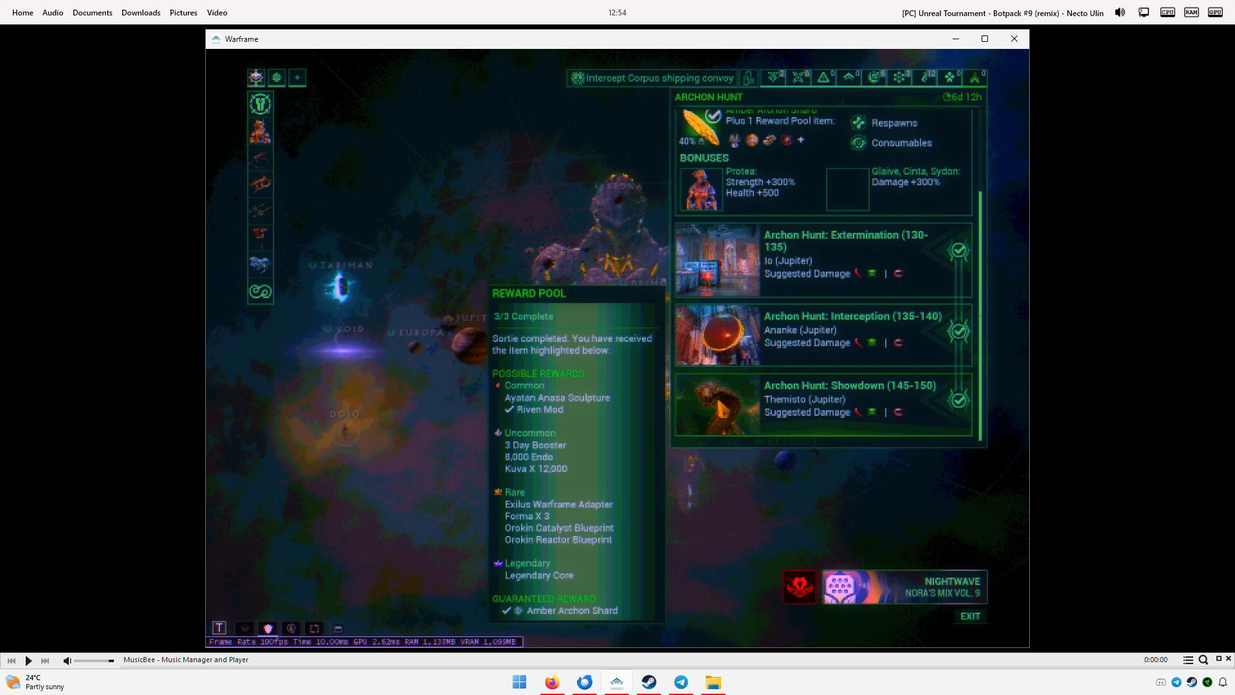Click the infinity swirl icon in the sidebar

(261, 292)
